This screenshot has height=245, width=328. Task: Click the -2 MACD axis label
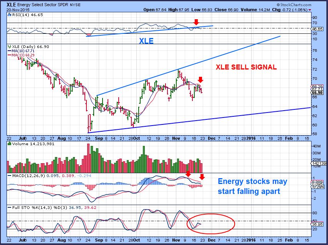tap(315, 198)
